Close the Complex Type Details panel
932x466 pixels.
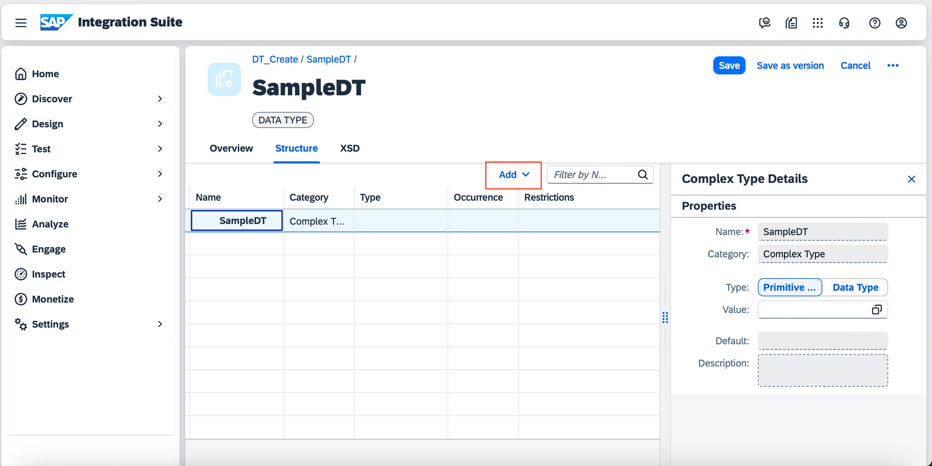tap(911, 179)
